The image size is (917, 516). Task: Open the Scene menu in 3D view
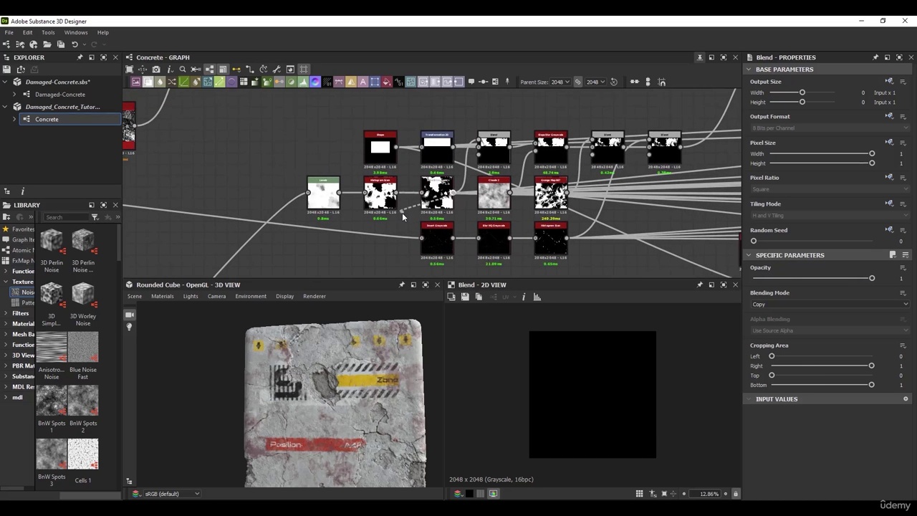click(x=135, y=297)
